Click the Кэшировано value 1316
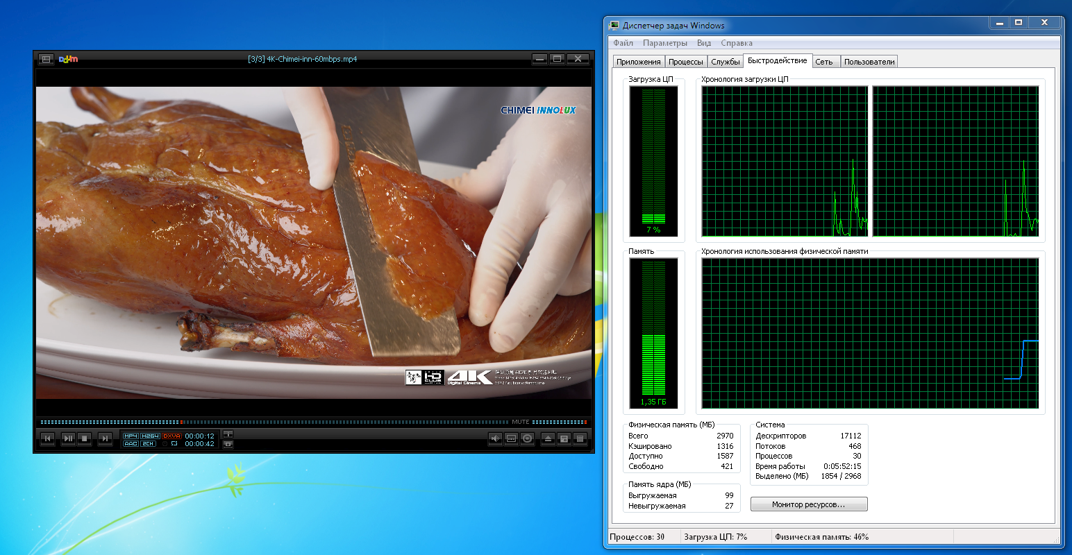This screenshot has width=1072, height=555. [725, 446]
